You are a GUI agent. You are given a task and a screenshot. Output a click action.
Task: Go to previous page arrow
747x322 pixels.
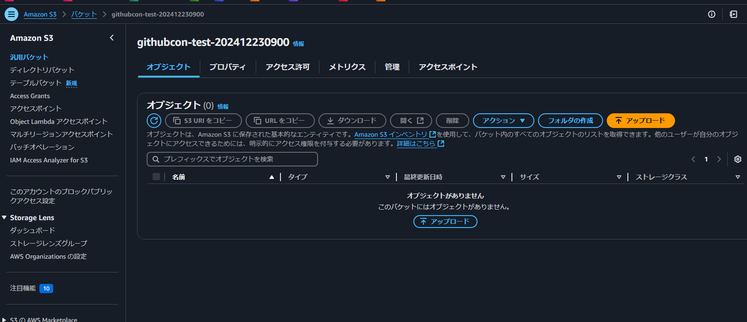(x=693, y=159)
